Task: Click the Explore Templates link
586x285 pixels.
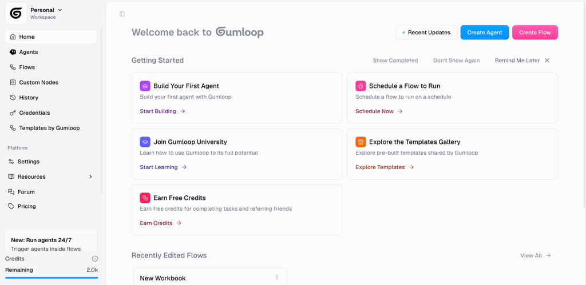Action: click(385, 167)
